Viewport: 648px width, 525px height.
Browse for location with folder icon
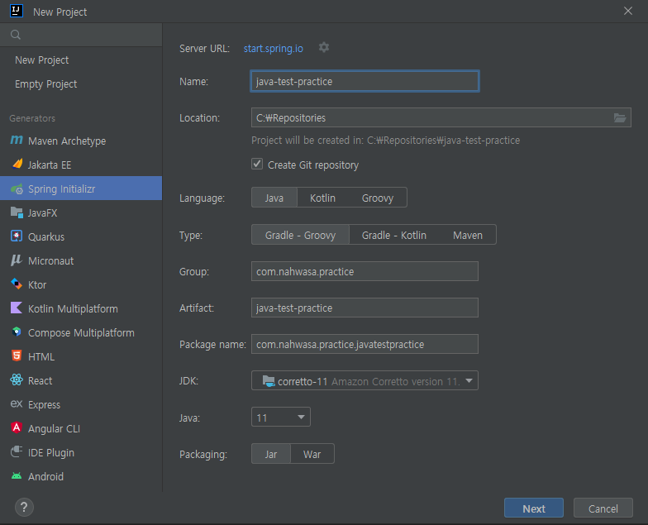tap(620, 117)
